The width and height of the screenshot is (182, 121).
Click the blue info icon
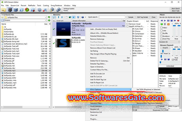(82, 17)
